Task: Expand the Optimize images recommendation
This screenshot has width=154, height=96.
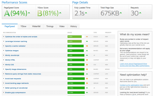Action: coord(4,51)
